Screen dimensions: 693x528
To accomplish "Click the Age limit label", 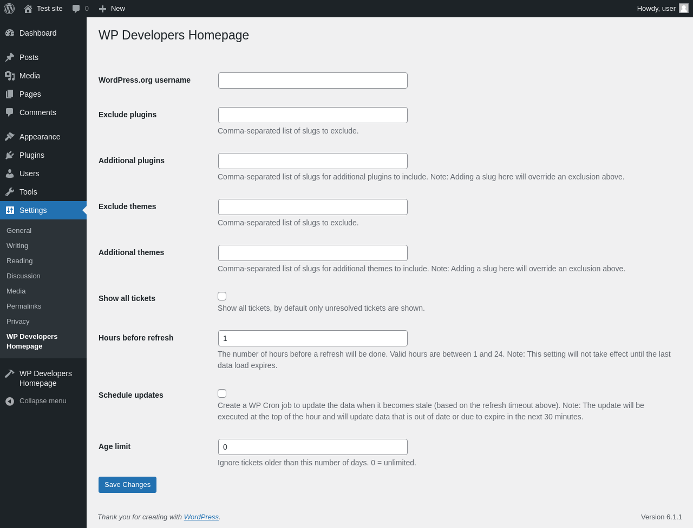I will click(114, 446).
